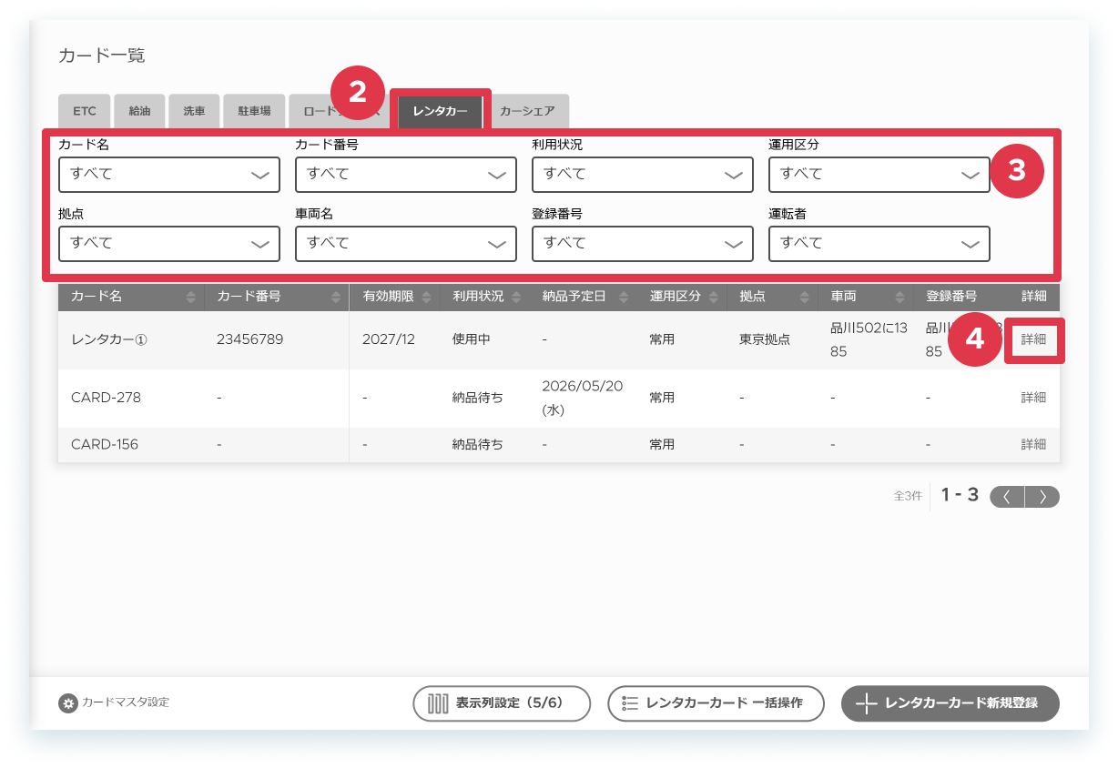This screenshot has width=1118, height=768.
Task: Switch to the ETC tab
Action: point(85,111)
